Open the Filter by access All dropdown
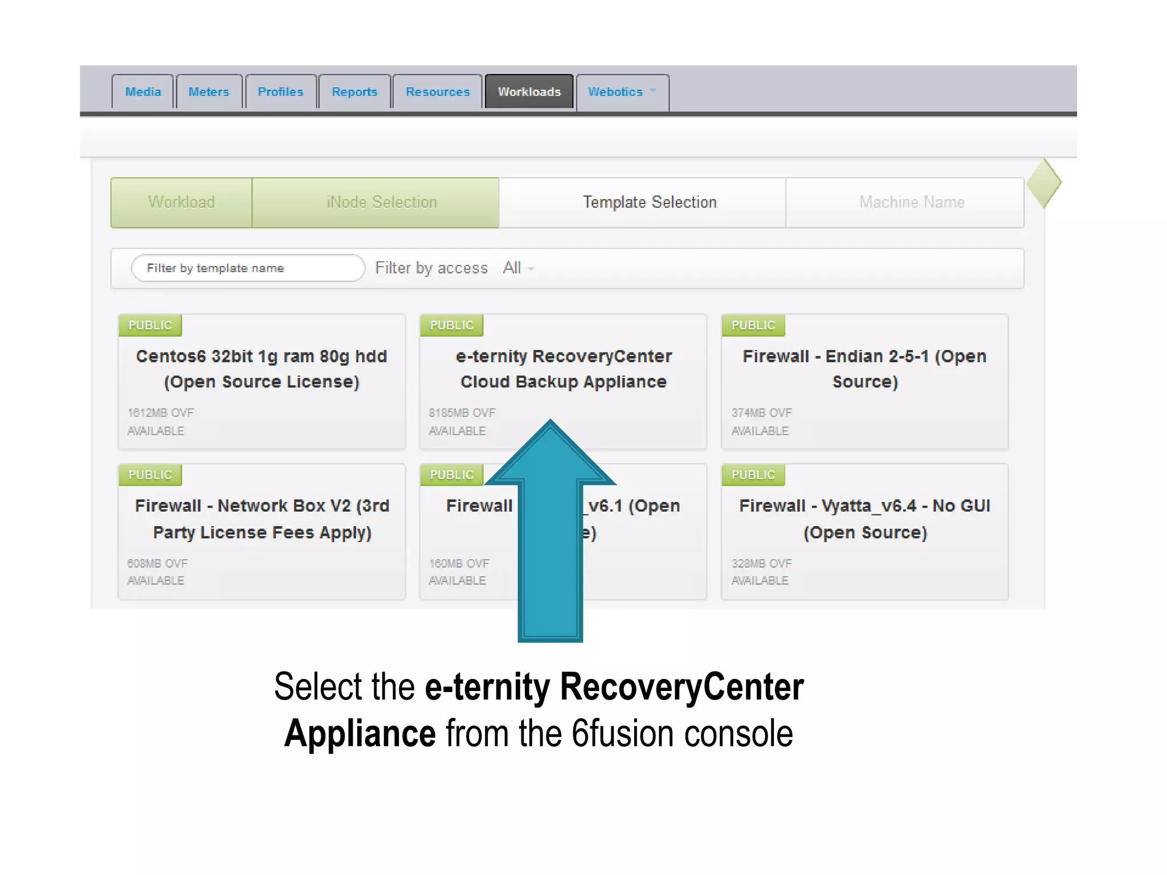This screenshot has height=875, width=1167. point(518,268)
